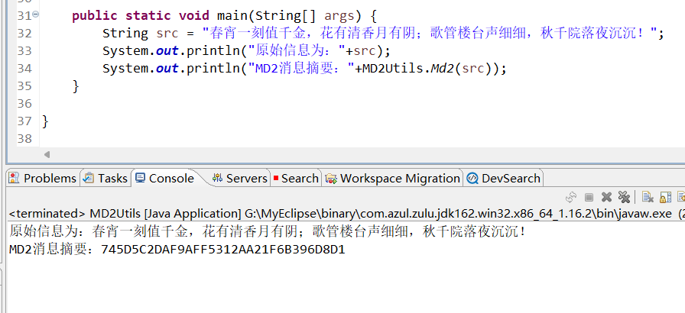The height and width of the screenshot is (313, 685).
Task: Remove all terminated launches double-X icon
Action: click(x=624, y=198)
